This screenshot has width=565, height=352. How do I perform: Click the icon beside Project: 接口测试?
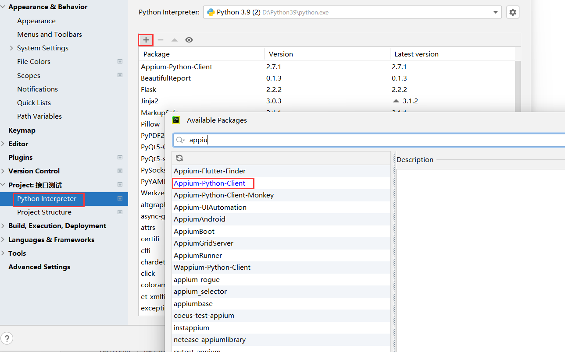pos(120,185)
